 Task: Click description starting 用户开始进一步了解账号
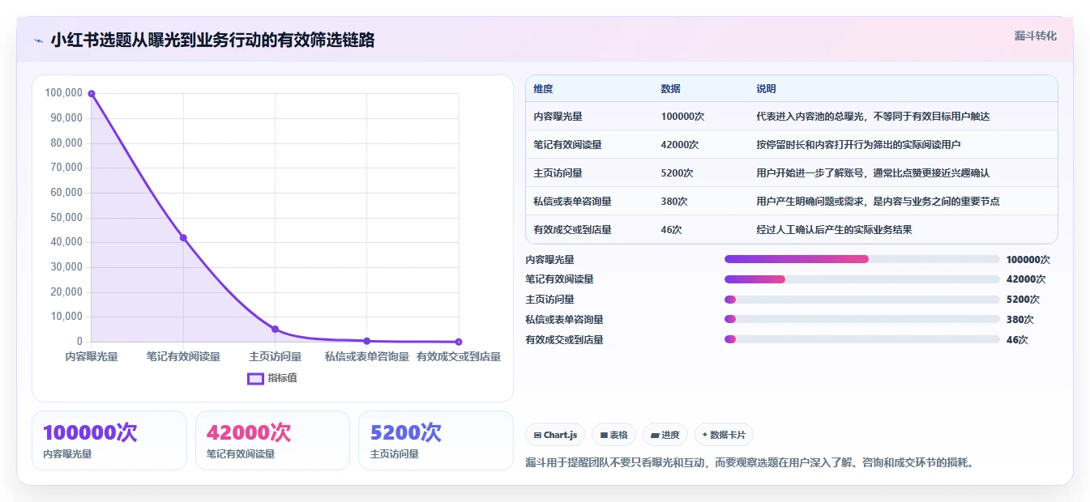[x=873, y=173]
